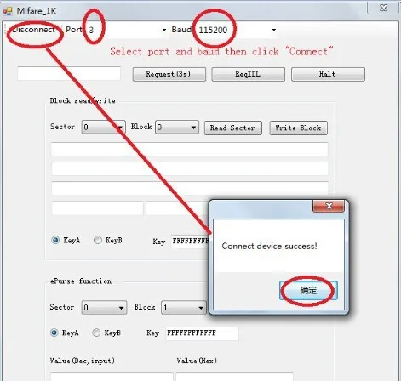
Task: Open the Baud rate dropdown
Action: tap(274, 30)
